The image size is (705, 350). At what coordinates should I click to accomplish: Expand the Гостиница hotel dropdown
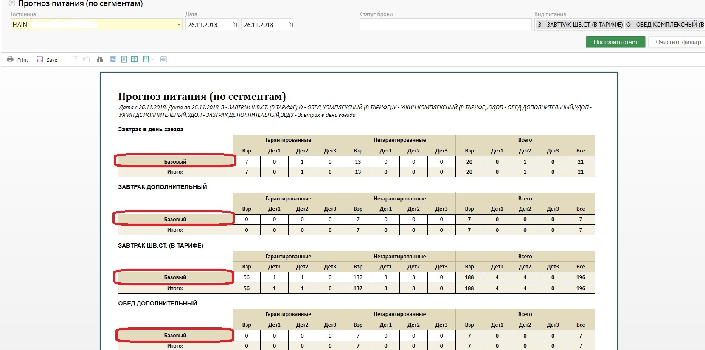tap(179, 25)
